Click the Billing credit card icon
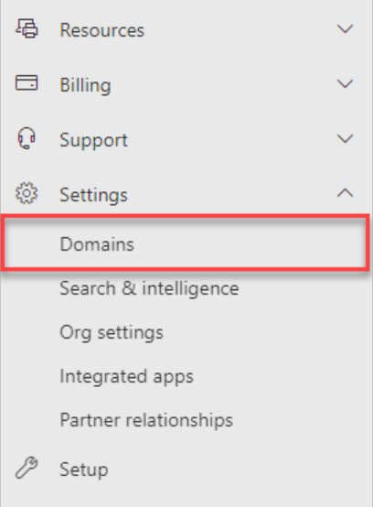The image size is (373, 507). [x=27, y=82]
